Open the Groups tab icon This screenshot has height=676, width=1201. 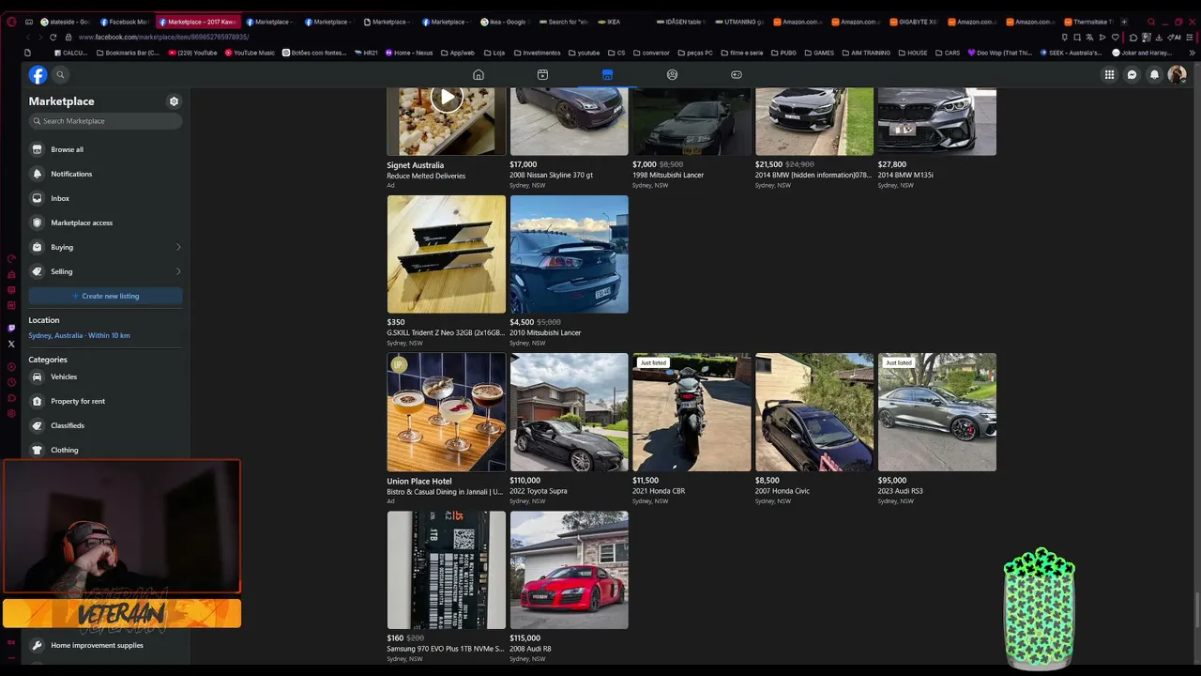click(x=672, y=75)
